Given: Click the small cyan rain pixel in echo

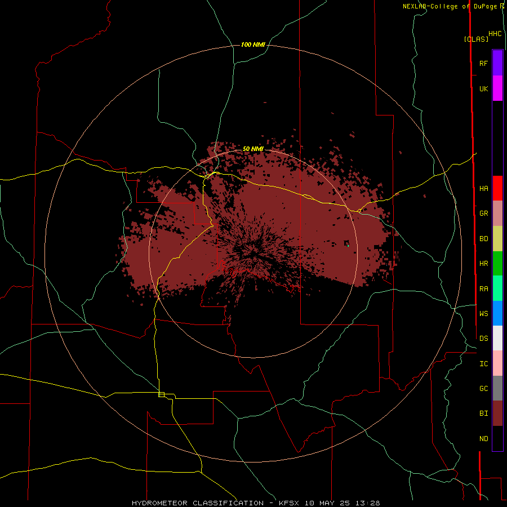Looking at the screenshot, I should (348, 246).
